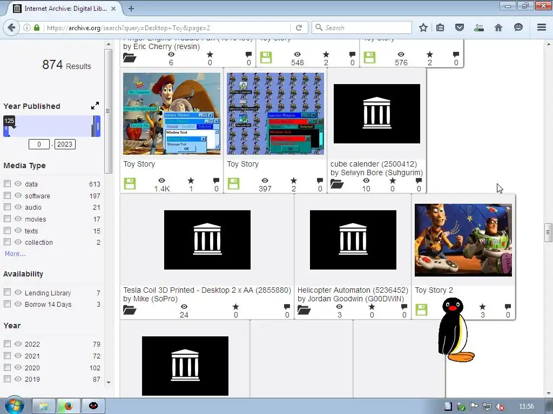This screenshot has width=553, height=414.
Task: Toggle the eye icon next to software
Action: click(x=18, y=195)
